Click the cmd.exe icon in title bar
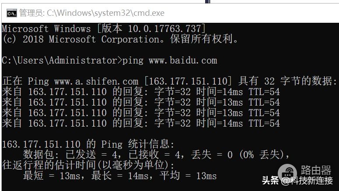Image resolution: width=339 pixels, height=191 pixels. [11, 13]
